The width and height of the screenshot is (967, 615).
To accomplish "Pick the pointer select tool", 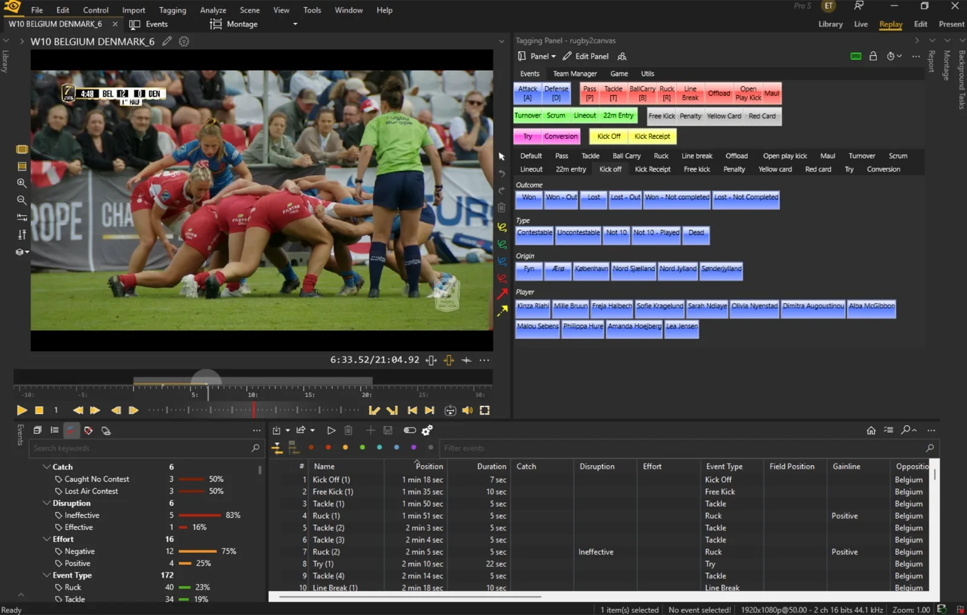I will click(x=502, y=156).
